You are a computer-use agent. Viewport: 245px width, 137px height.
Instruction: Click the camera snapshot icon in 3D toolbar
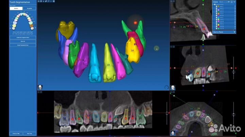(x=41, y=1)
